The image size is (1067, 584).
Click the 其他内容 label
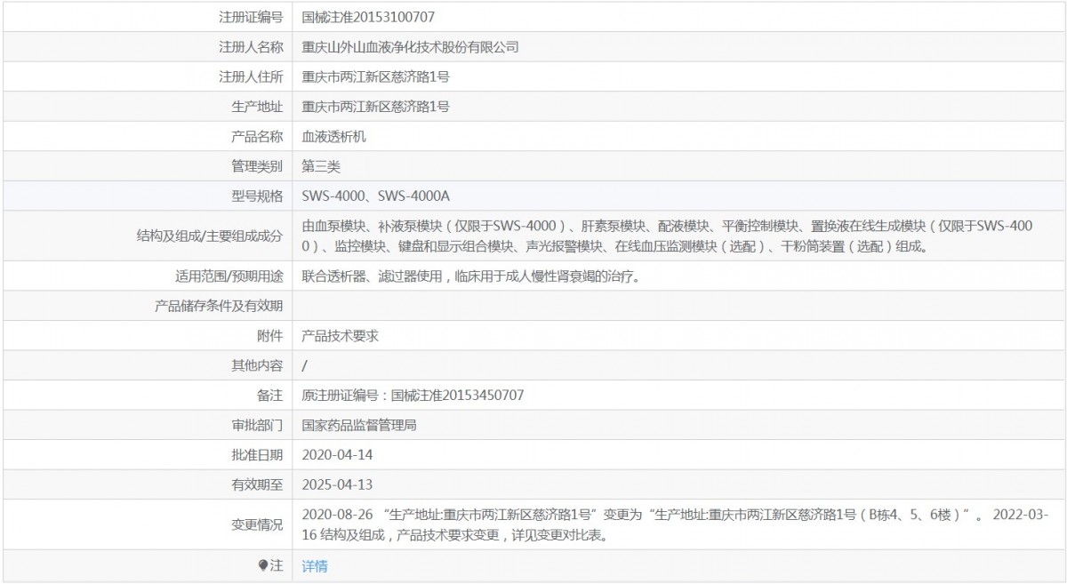(x=257, y=365)
